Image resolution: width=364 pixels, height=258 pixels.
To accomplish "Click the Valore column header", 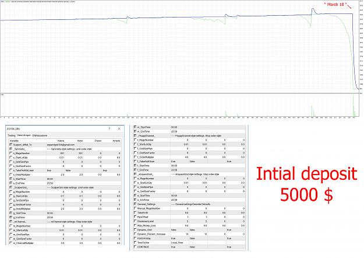I will pyautogui.click(x=61, y=141).
